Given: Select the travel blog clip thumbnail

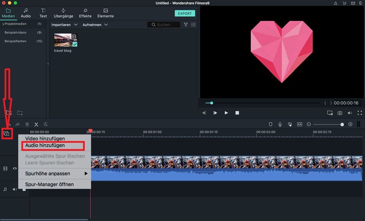Looking at the screenshot, I should 66,40.
